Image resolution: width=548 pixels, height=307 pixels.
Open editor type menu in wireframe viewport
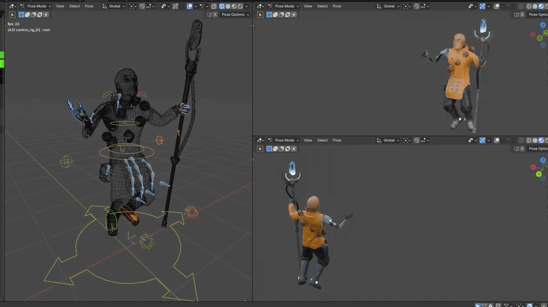point(12,6)
